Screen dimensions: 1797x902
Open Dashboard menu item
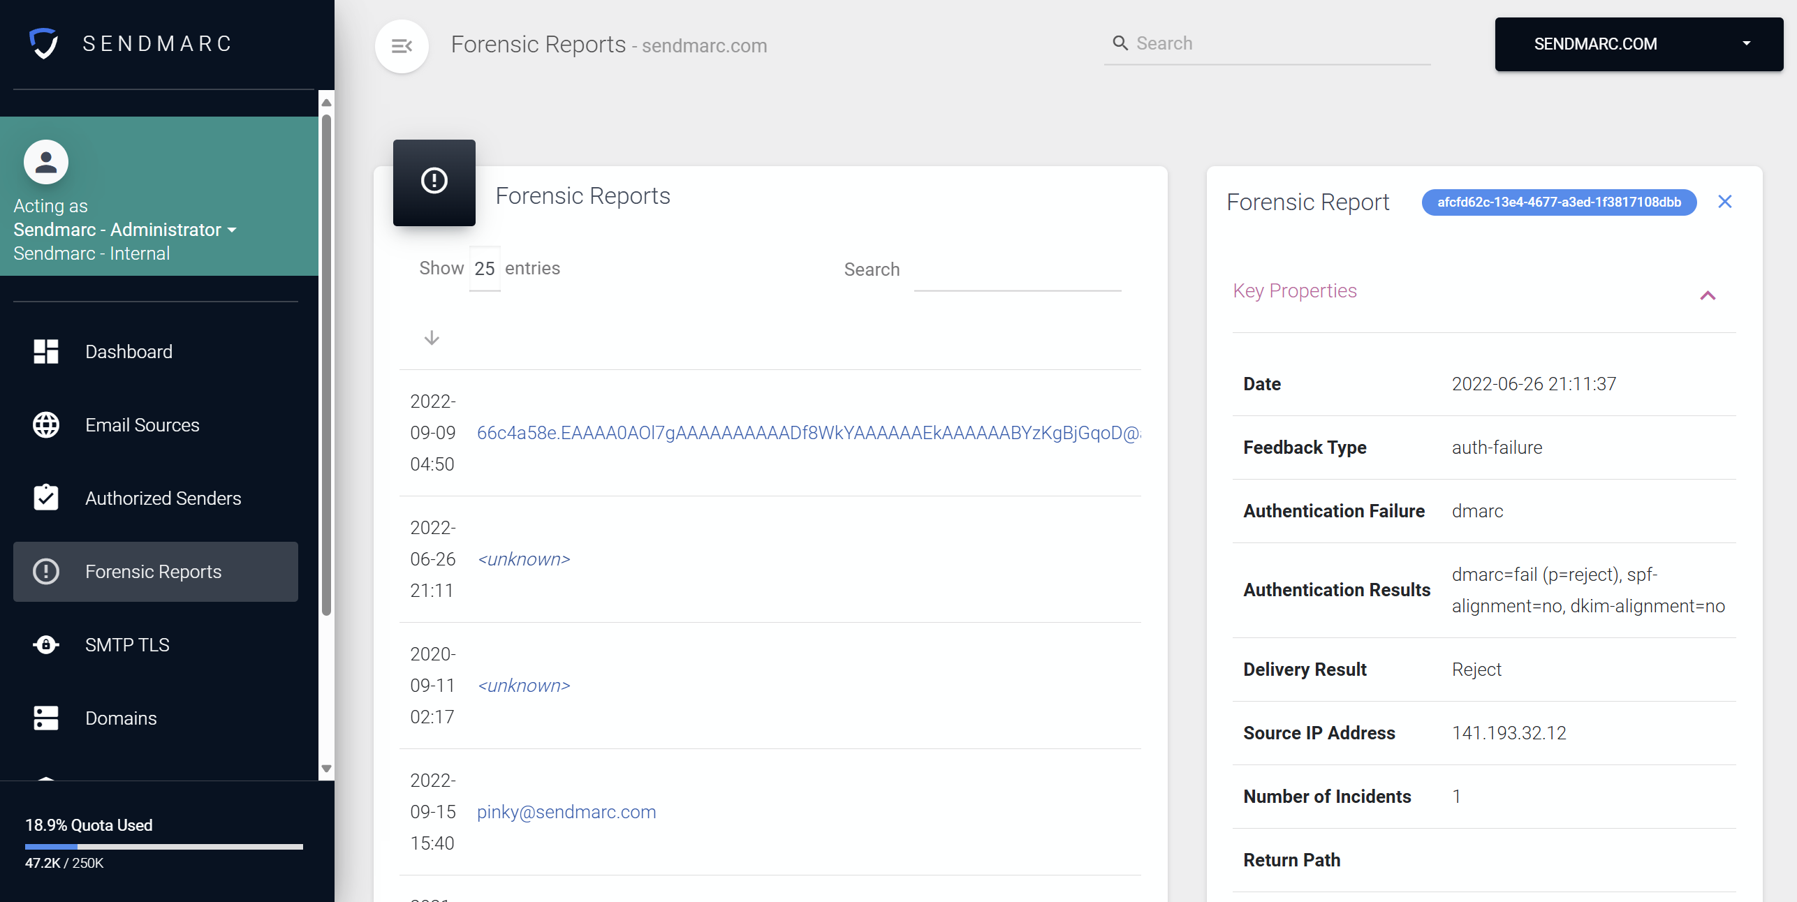[156, 351]
